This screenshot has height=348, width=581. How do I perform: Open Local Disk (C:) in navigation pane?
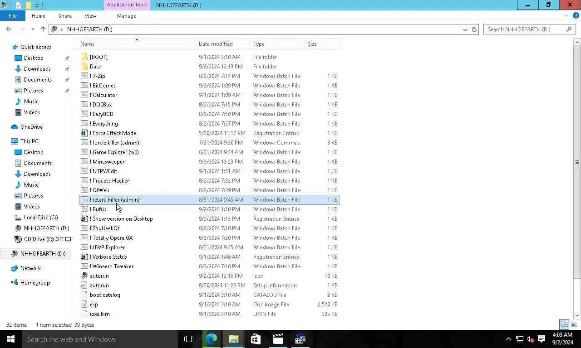coord(41,217)
